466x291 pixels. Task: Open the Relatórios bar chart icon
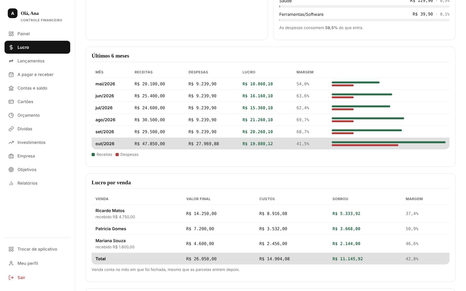(x=11, y=183)
